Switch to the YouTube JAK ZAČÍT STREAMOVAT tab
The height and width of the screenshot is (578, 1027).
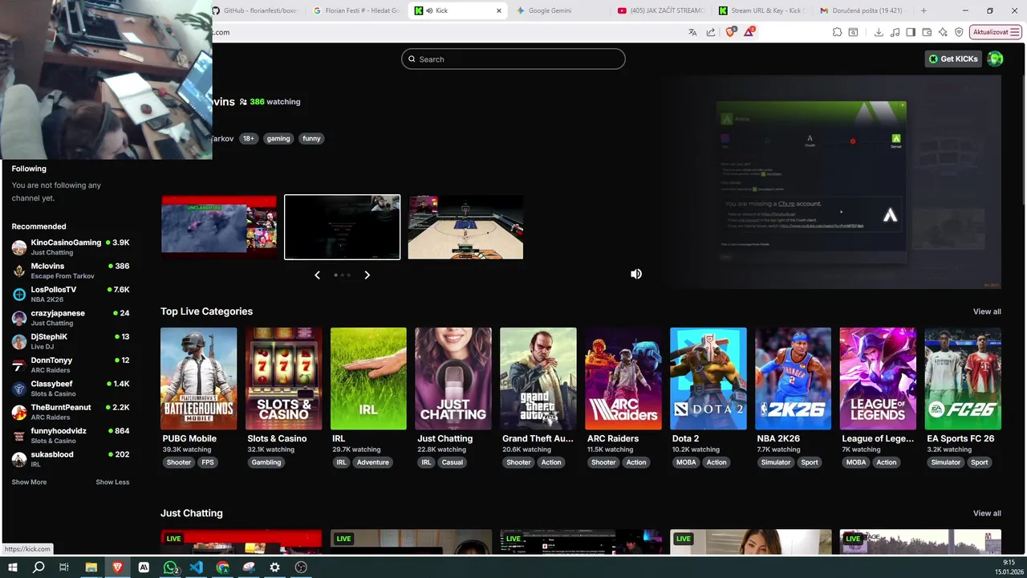point(660,10)
